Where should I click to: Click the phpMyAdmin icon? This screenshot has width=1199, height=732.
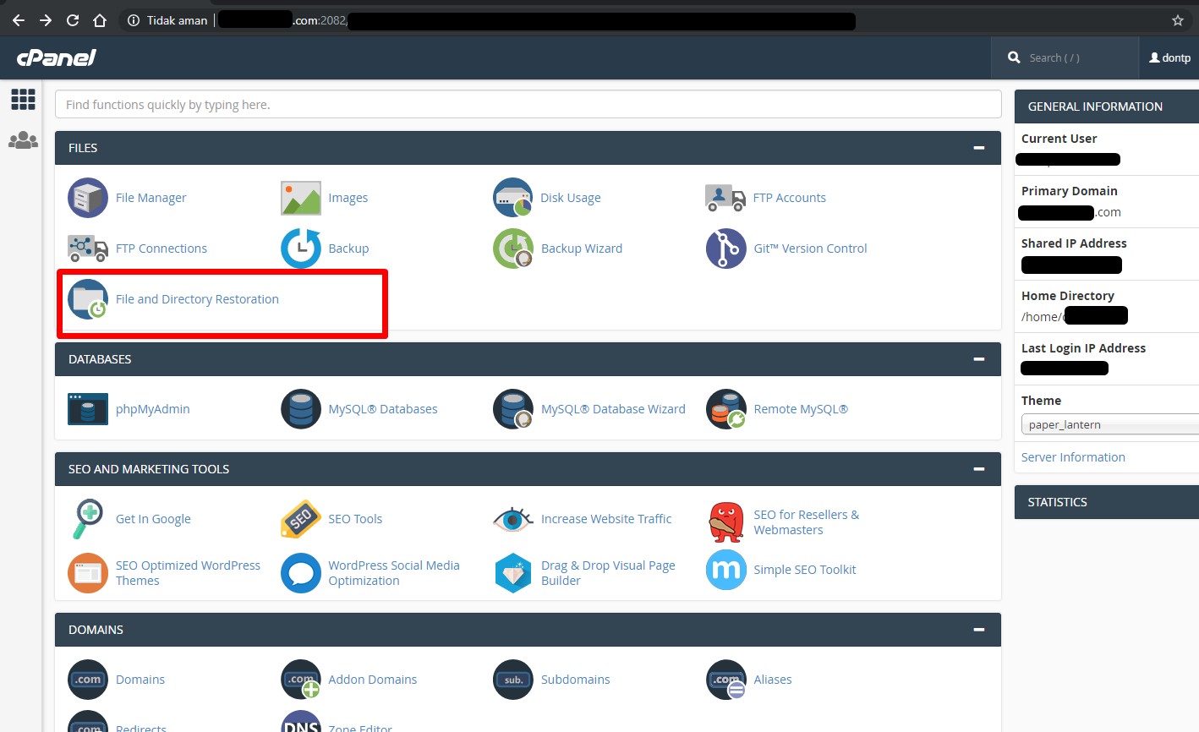[x=88, y=409]
